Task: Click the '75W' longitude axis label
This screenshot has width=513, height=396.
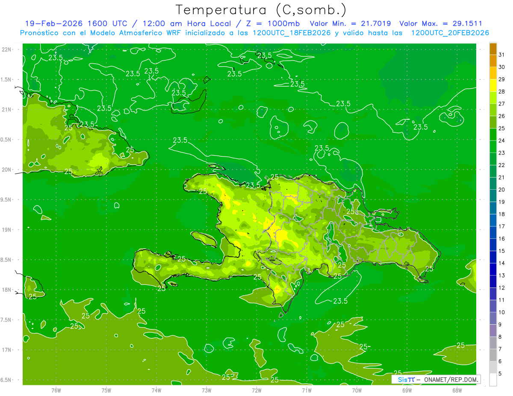Action: tap(106, 390)
